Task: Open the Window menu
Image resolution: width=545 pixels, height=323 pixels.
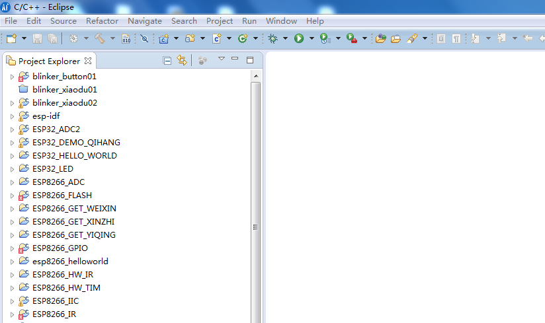Action: pos(281,21)
